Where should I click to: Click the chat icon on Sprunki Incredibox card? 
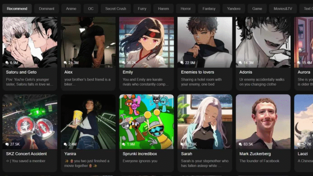click(x=124, y=144)
